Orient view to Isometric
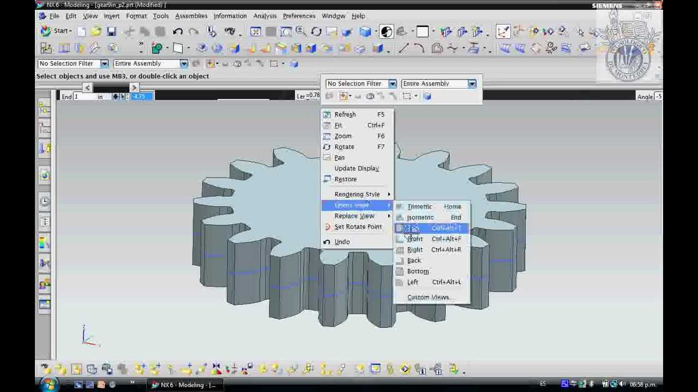Viewport: 698px width, 392px height. click(x=431, y=218)
